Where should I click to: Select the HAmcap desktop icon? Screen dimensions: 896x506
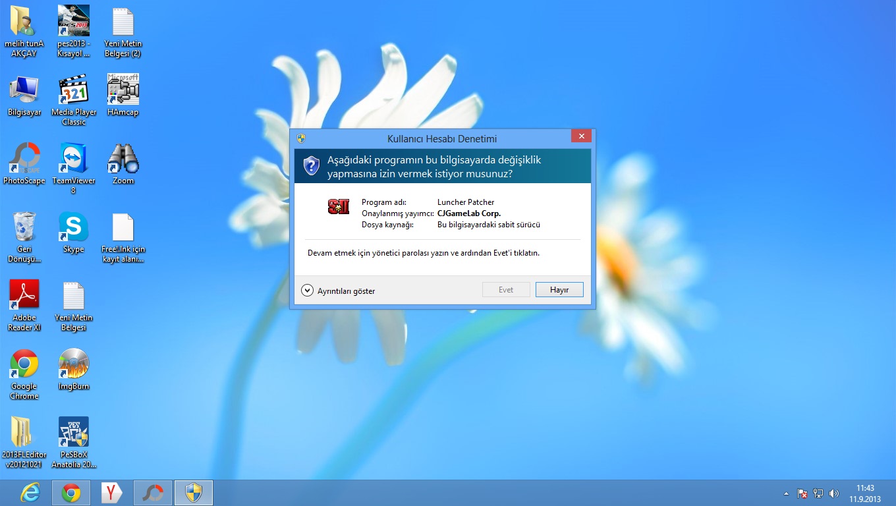pos(123,91)
